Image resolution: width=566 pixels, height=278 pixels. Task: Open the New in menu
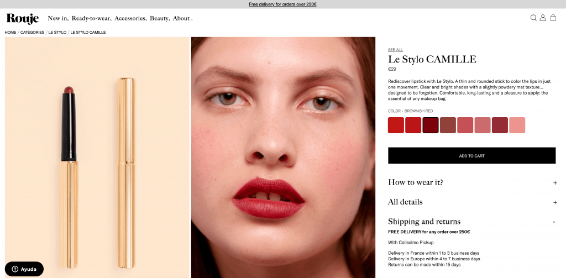58,18
